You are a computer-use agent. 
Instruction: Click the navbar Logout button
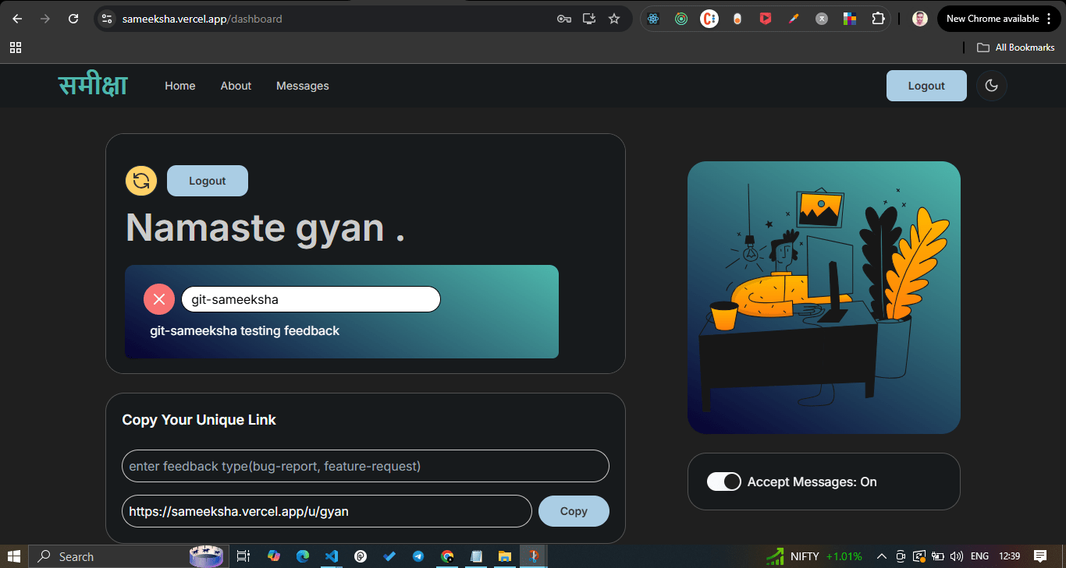click(x=926, y=86)
